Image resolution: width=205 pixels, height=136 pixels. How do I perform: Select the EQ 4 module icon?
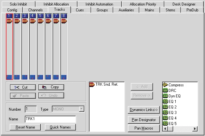click(x=165, y=118)
